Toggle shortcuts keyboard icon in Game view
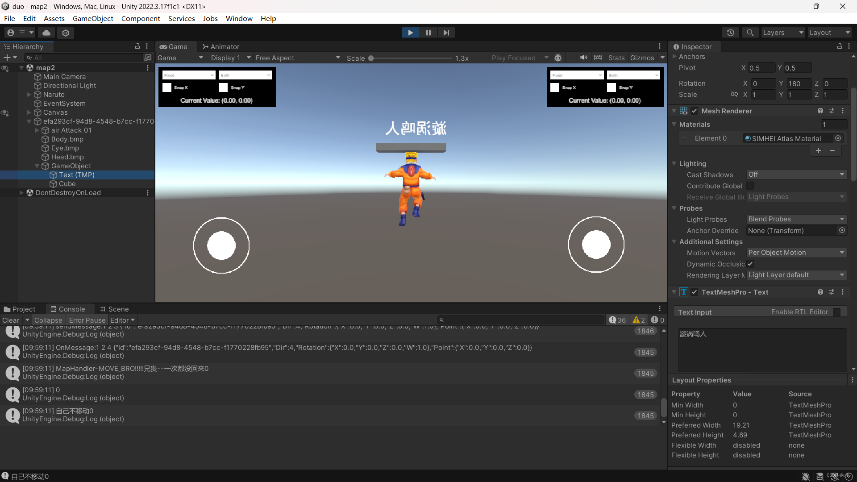The height and width of the screenshot is (482, 857). pyautogui.click(x=598, y=58)
